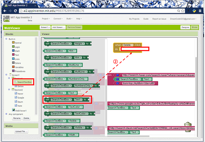Go to My Projects
Image resolution: width=205 pixels, height=142 pixels.
(x=134, y=19)
